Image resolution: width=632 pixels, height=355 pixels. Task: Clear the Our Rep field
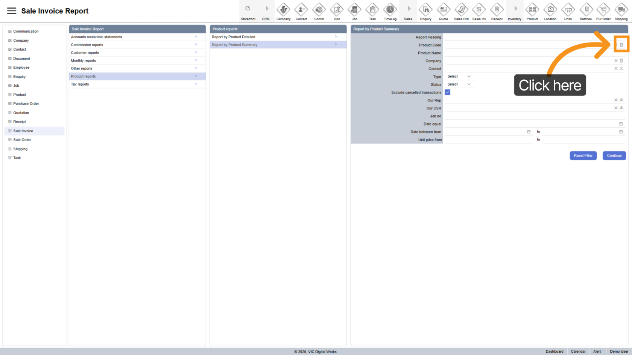(616, 100)
